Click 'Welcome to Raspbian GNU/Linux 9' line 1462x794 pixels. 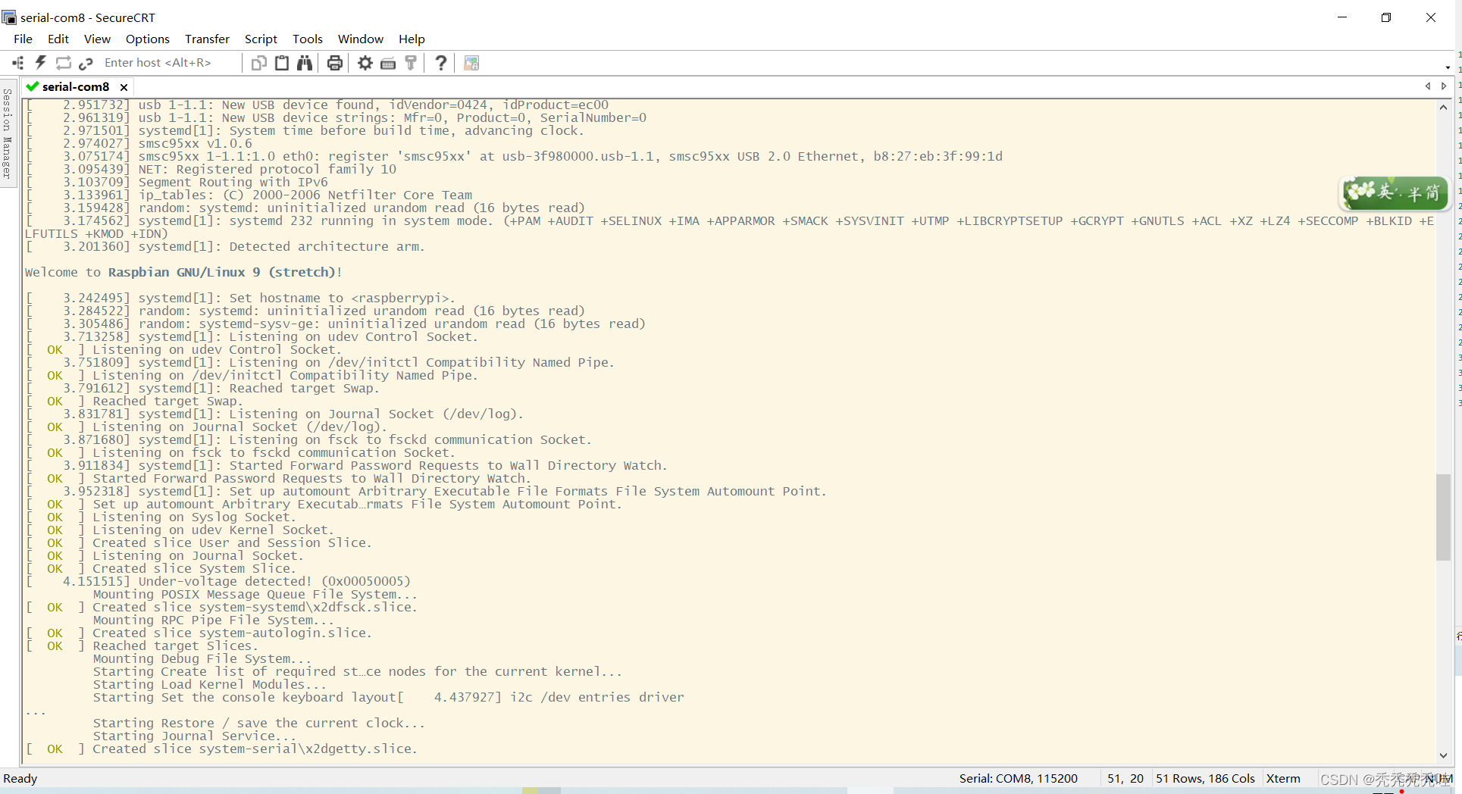(x=183, y=272)
